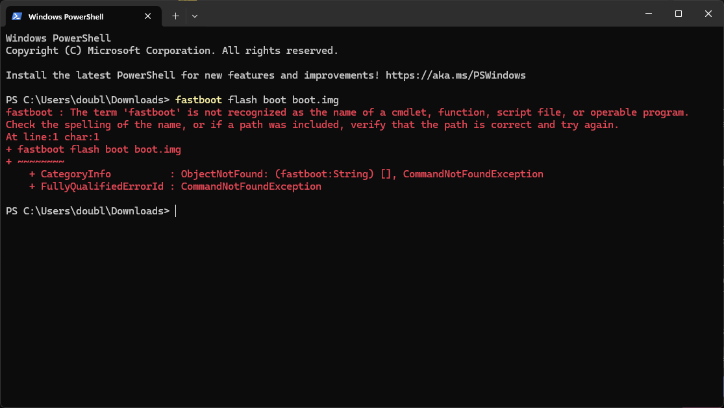Click the 'flash boot boot.img' command arguments
724x408 pixels.
click(x=284, y=100)
